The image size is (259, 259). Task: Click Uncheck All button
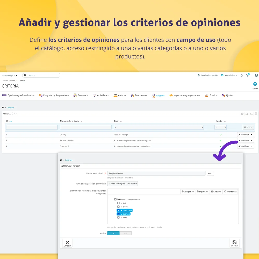231,192
